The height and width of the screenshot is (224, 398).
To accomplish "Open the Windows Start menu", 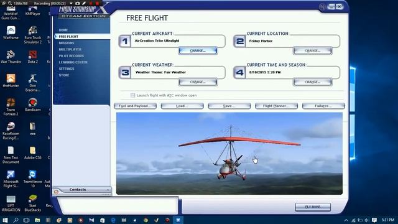I will [x=5, y=220].
